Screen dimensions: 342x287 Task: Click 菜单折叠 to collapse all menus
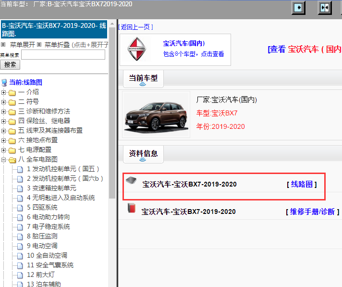pos(57,45)
